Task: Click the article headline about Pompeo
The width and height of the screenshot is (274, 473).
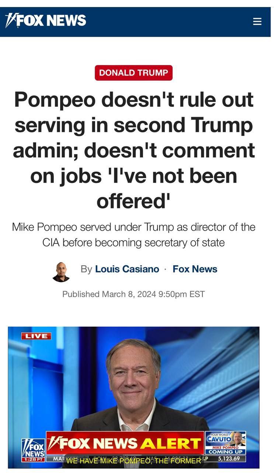Action: (x=133, y=150)
